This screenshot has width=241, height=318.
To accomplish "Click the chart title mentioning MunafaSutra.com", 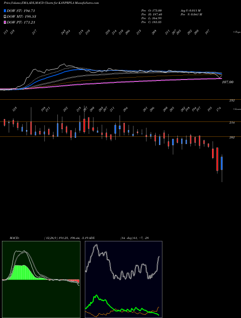I will (51, 3).
